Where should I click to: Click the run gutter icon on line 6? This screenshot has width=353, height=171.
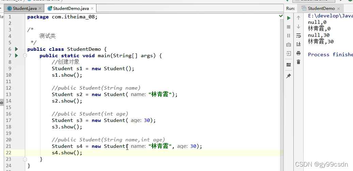pyautogui.click(x=16, y=49)
